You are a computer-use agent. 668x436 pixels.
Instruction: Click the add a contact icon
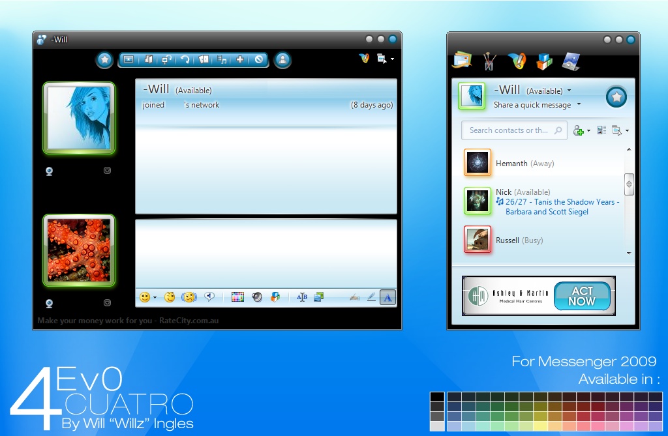(578, 130)
